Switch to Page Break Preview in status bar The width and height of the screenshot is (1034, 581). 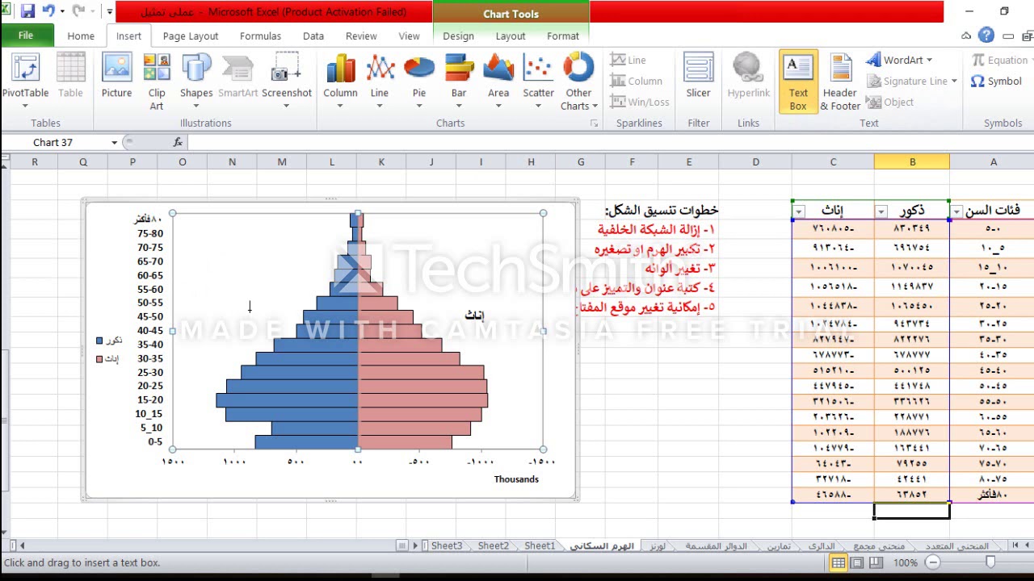tap(875, 562)
